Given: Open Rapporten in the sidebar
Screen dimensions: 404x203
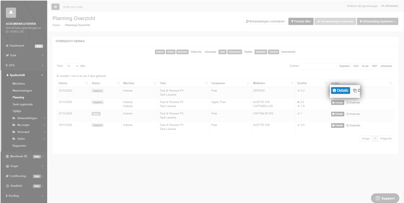Looking at the screenshot, I should pyautogui.click(x=19, y=146).
